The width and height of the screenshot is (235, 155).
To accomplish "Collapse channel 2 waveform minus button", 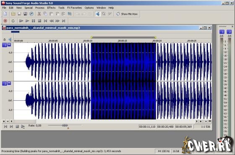I will tap(9, 83).
